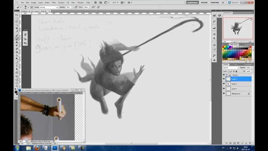The width and height of the screenshot is (268, 151).
Task: Toggle lock transparent pixels
Action: click(x=229, y=71)
